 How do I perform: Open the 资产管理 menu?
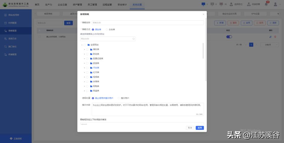77,4
